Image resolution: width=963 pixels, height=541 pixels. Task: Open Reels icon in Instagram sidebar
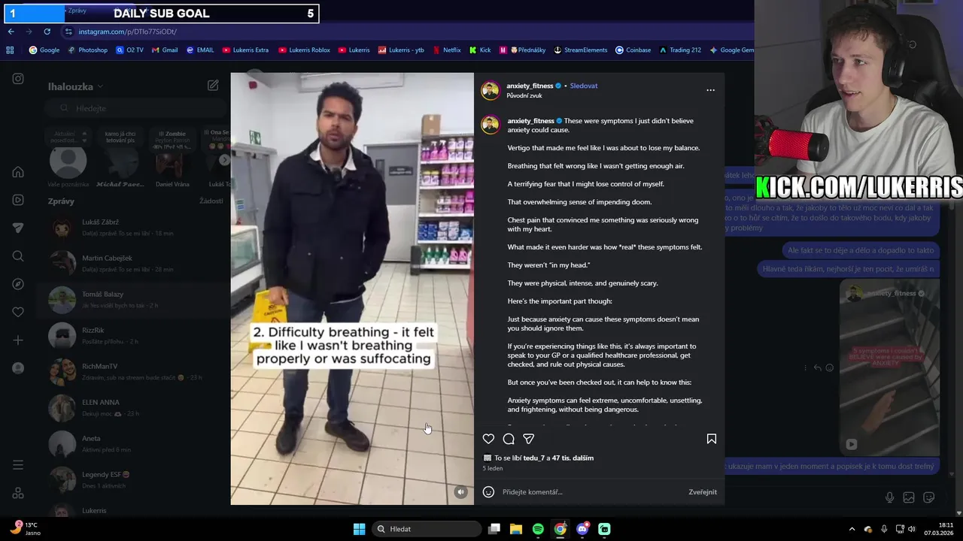(x=18, y=200)
